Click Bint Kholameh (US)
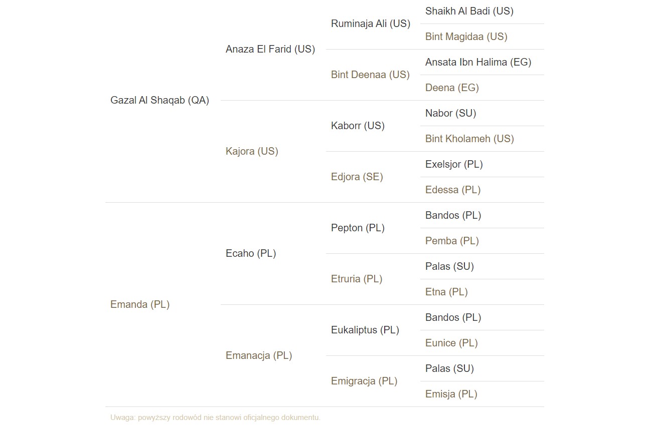Screen dimensions: 651x438 (x=469, y=139)
